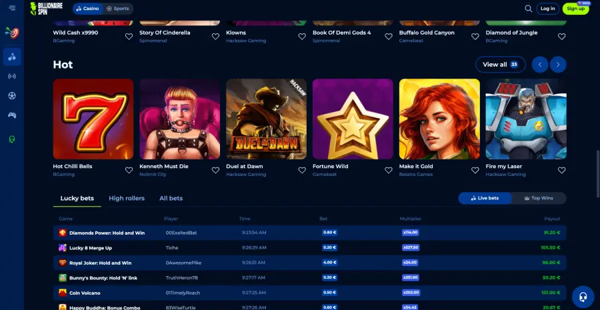Favorite Fire my Laser with heart icon

(x=561, y=170)
